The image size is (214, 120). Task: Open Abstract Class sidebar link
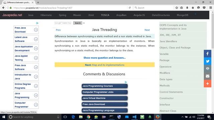coord(168,111)
